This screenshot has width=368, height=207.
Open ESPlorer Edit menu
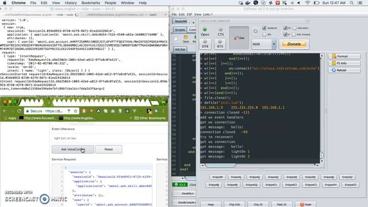(182, 14)
